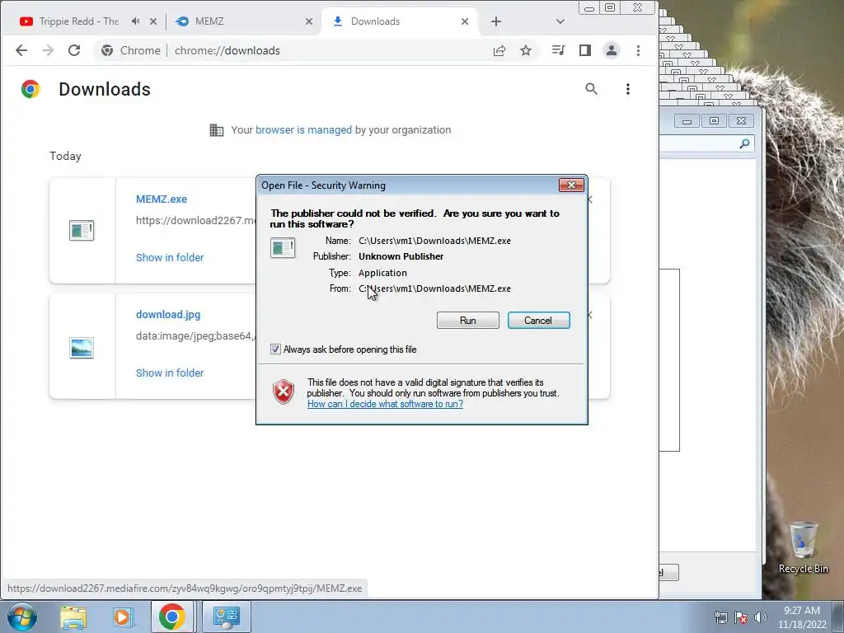Viewport: 844px width, 633px height.
Task: Open the Downloads page more actions menu
Action: [627, 89]
